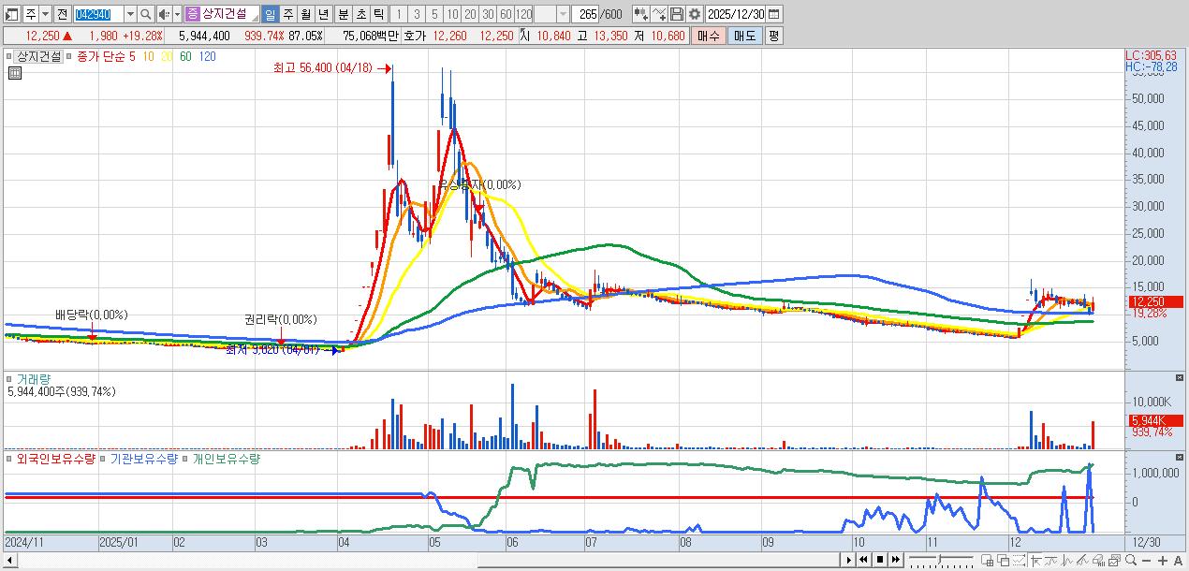1189x571 pixels.
Task: Click the 5-period moving average color label
Action: coord(132,56)
